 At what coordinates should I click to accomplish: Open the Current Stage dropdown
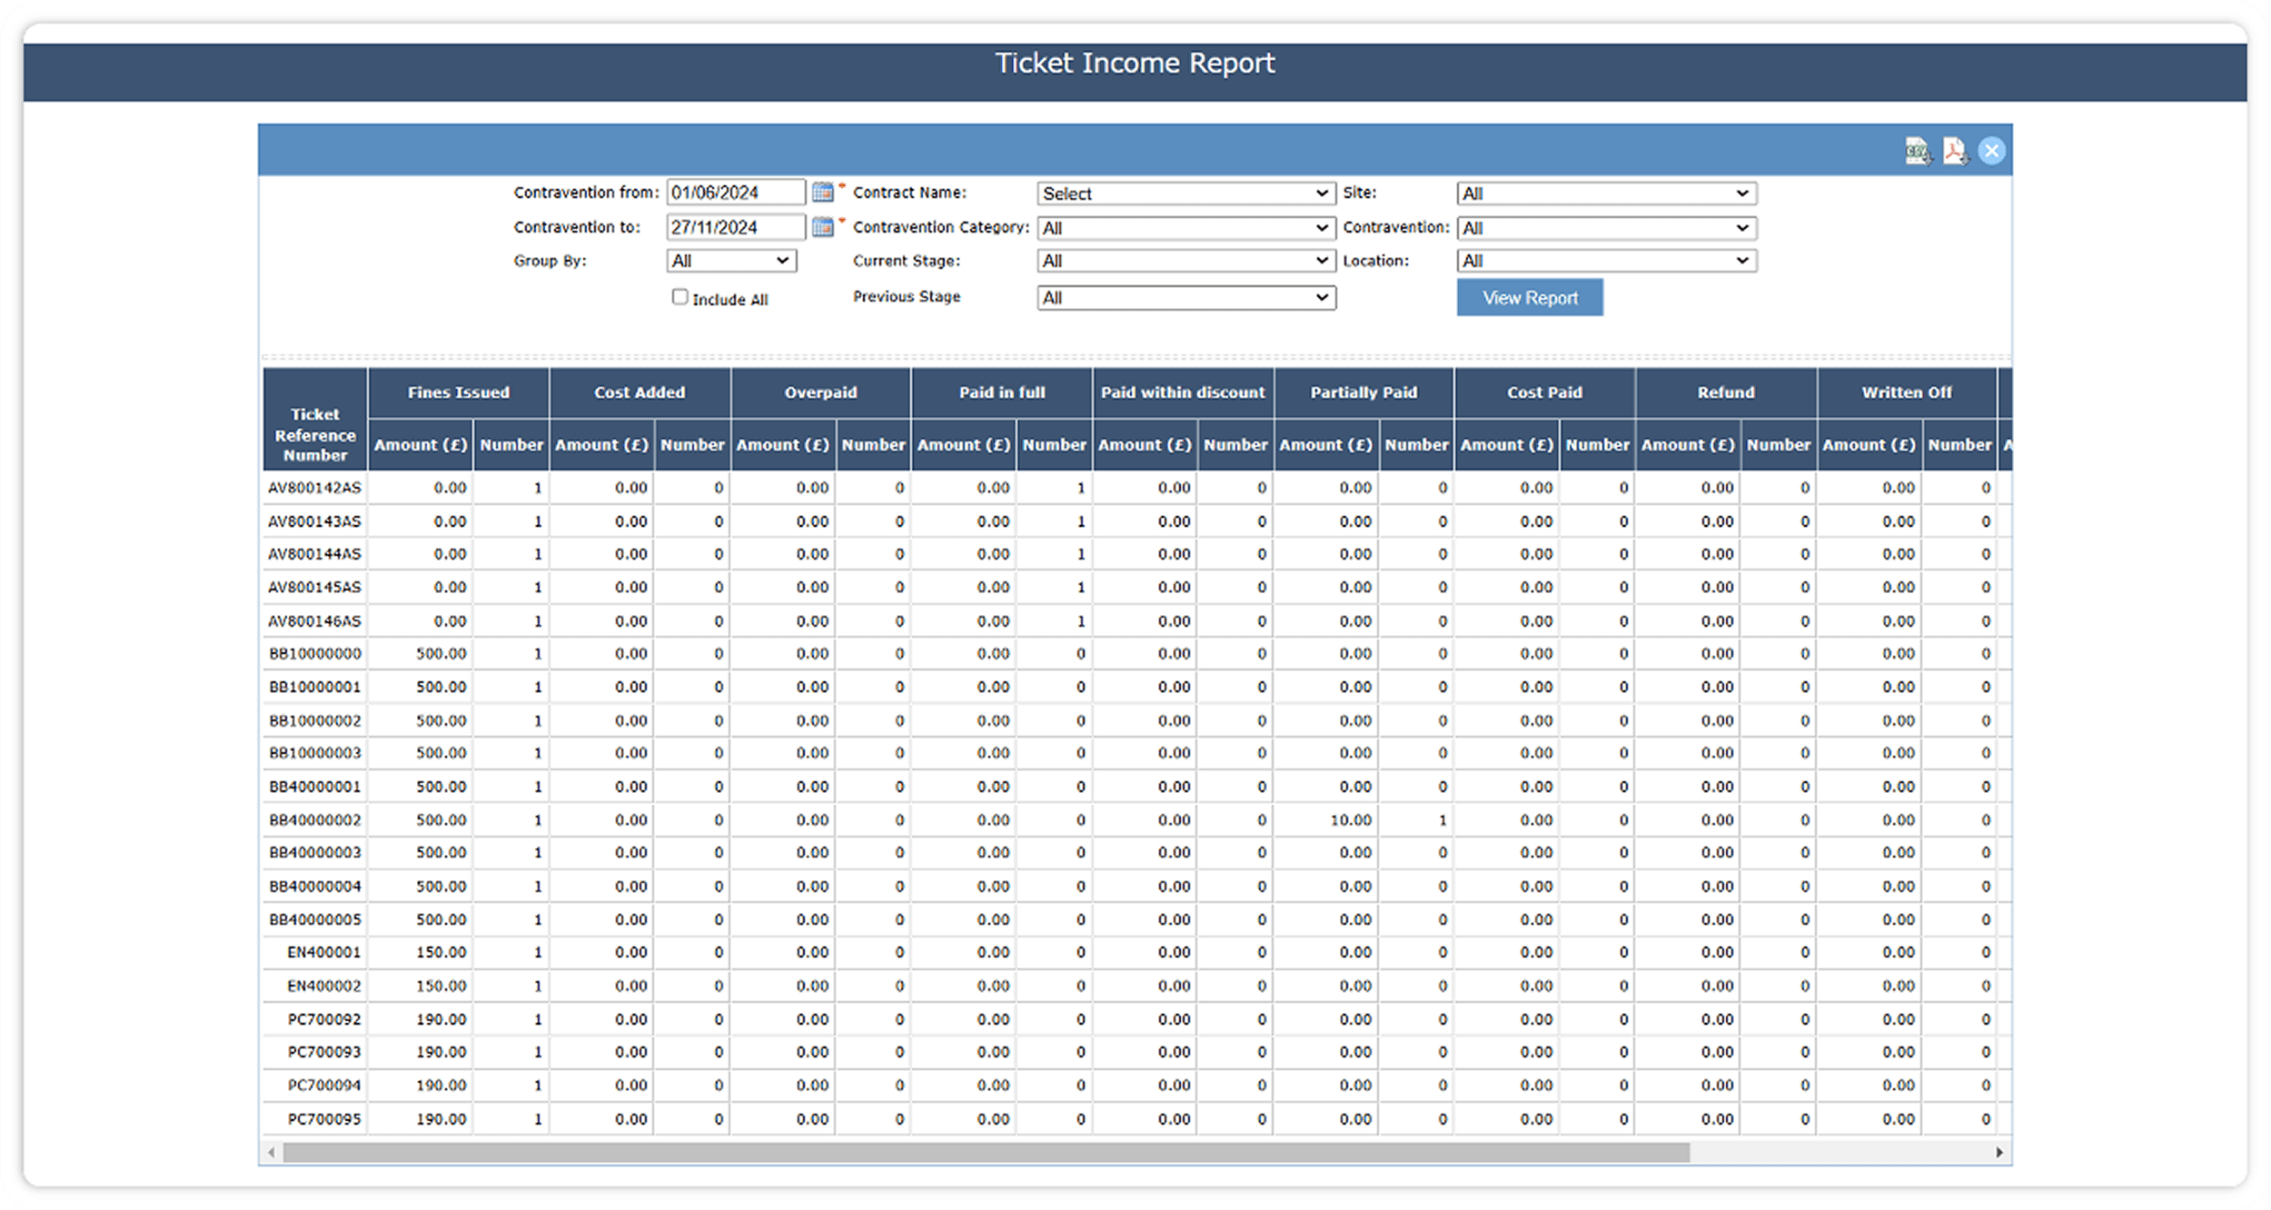click(x=1185, y=262)
